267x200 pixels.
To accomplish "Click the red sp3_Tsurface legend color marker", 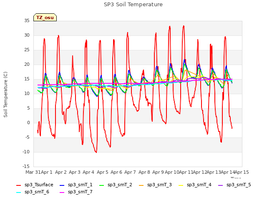I will click(18, 185).
